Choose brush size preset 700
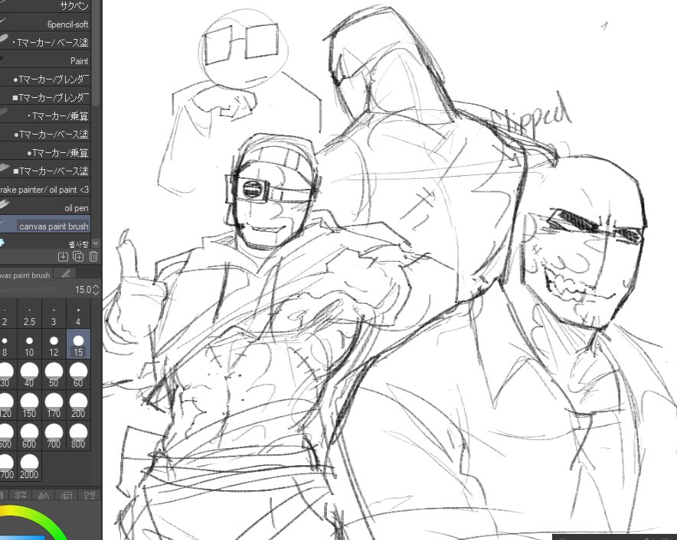677x540 pixels. [54, 437]
